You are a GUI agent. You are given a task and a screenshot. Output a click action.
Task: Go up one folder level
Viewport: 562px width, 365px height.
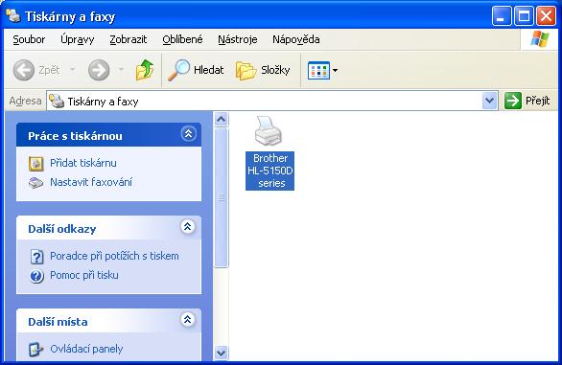point(145,70)
